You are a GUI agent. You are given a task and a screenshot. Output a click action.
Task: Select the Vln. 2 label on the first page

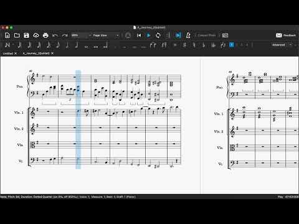(19, 129)
